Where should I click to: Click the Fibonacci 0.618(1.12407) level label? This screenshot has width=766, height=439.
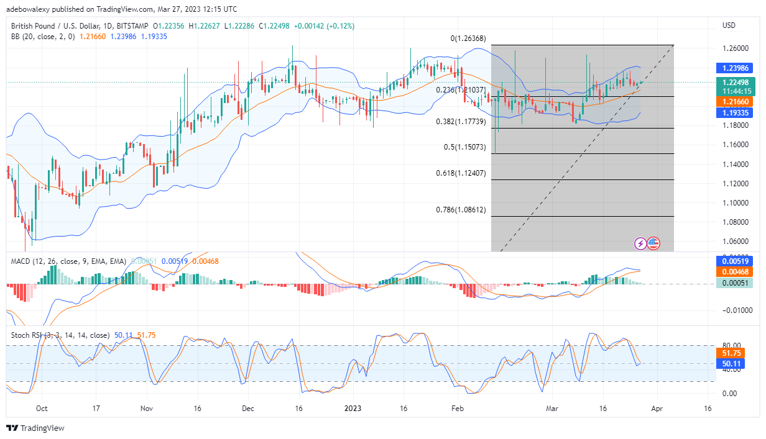click(461, 173)
